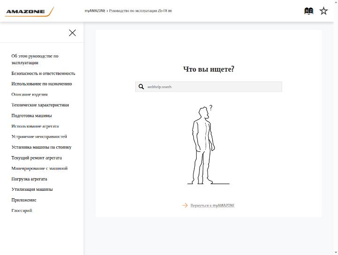The height and width of the screenshot is (255, 338).
Task: Open Использование агрегата
Action: pos(35,126)
